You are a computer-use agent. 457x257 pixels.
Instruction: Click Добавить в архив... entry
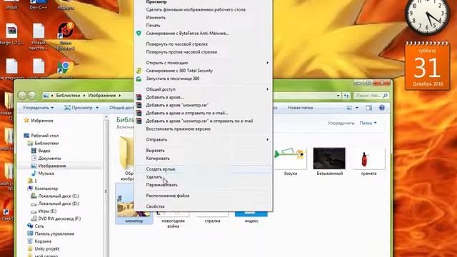165,97
